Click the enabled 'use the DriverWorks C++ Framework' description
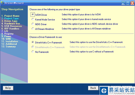 pos(96,42)
